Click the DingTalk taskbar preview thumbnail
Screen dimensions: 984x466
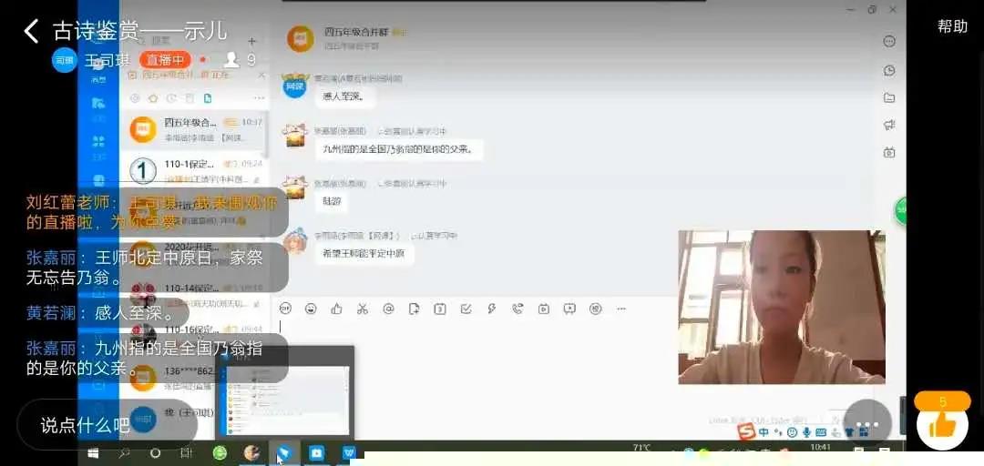pyautogui.click(x=285, y=392)
